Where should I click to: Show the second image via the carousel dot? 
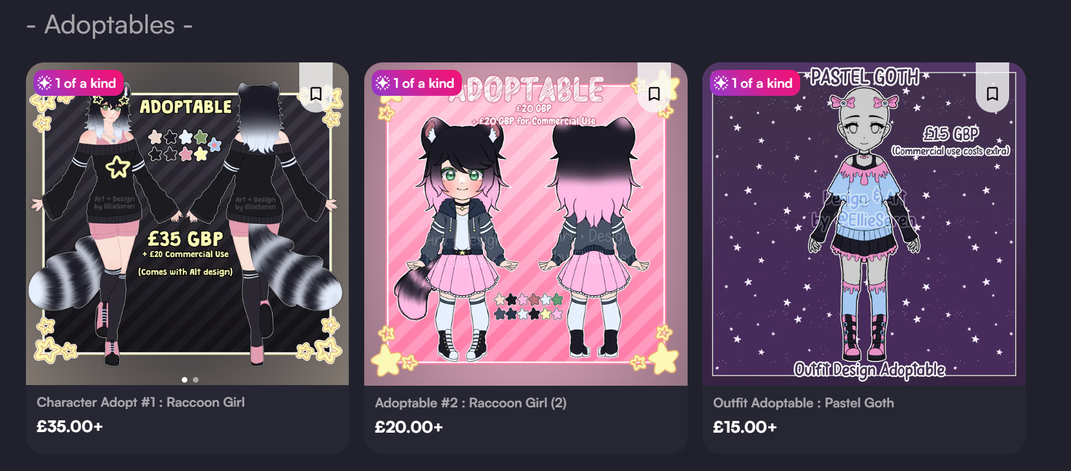tap(195, 380)
